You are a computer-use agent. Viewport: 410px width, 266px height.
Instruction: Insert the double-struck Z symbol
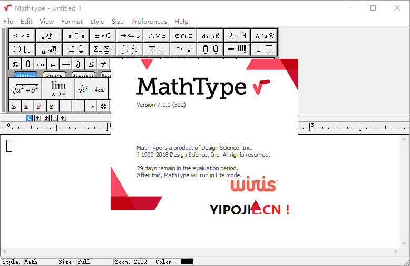(x=15, y=106)
